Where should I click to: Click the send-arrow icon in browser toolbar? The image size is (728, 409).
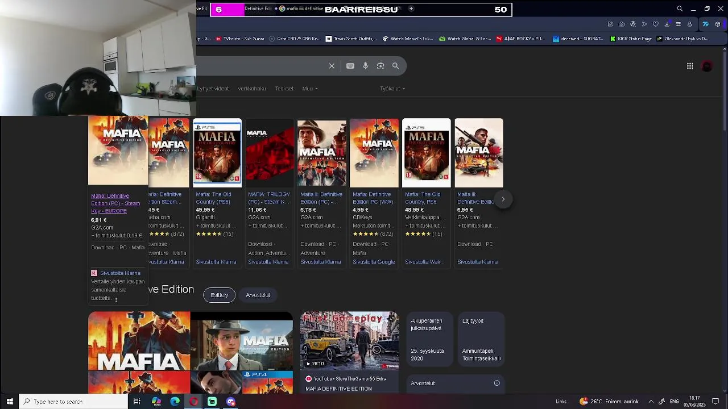coord(644,24)
